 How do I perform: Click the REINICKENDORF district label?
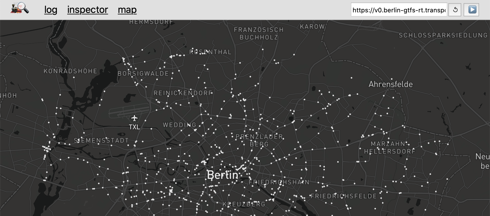click(183, 93)
